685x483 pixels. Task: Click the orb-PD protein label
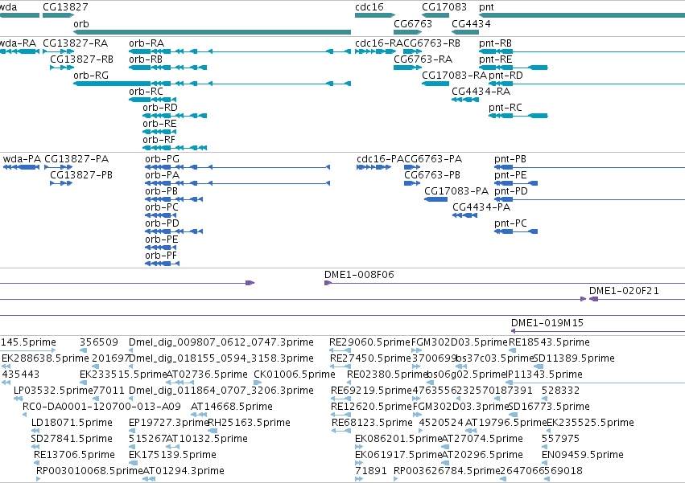tap(162, 223)
